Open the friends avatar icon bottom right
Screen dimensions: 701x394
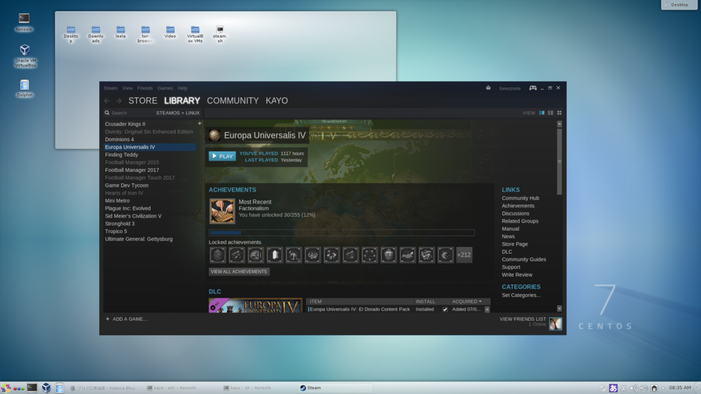555,323
